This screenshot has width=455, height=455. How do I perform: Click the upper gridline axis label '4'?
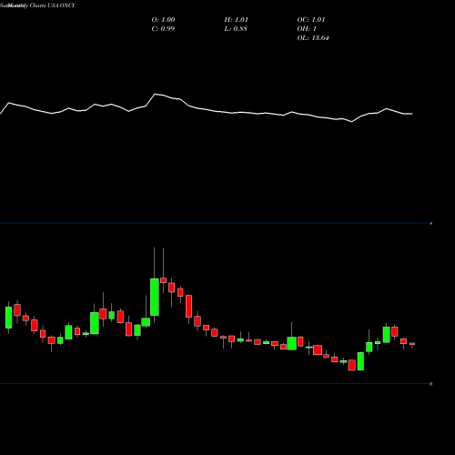point(431,224)
